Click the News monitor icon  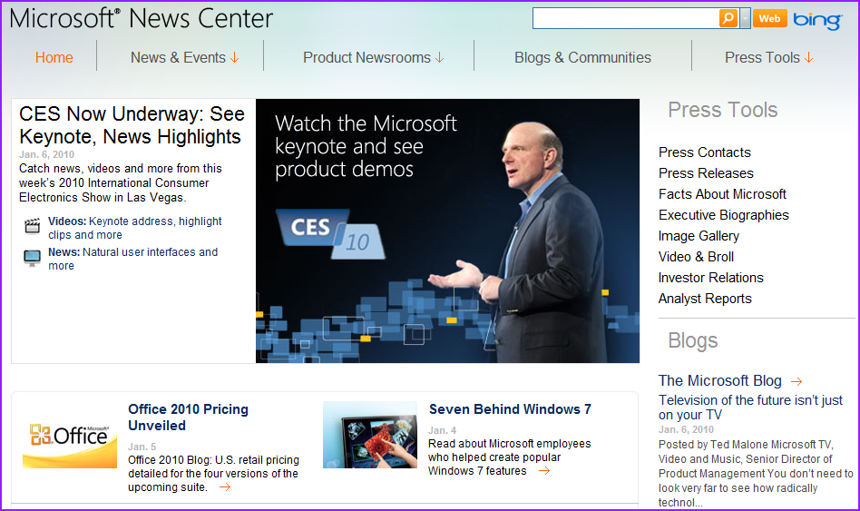point(33,258)
